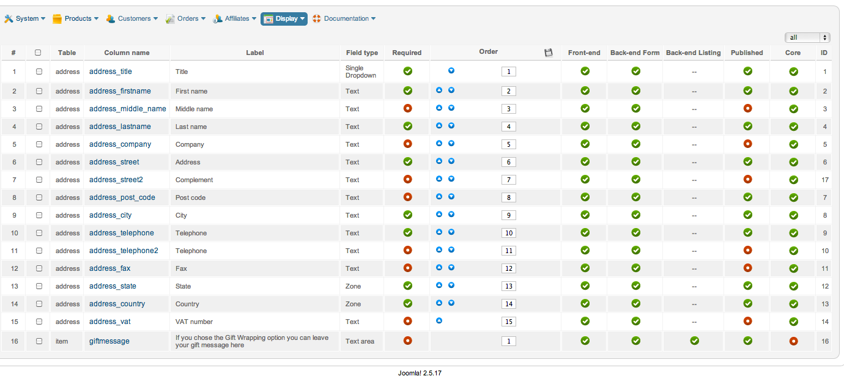Open the Display dropdown menu
The height and width of the screenshot is (376, 844).
(284, 19)
